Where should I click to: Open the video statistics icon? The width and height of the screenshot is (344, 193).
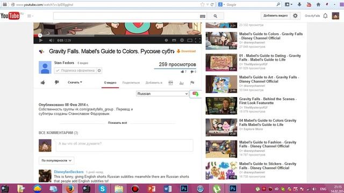point(182,83)
